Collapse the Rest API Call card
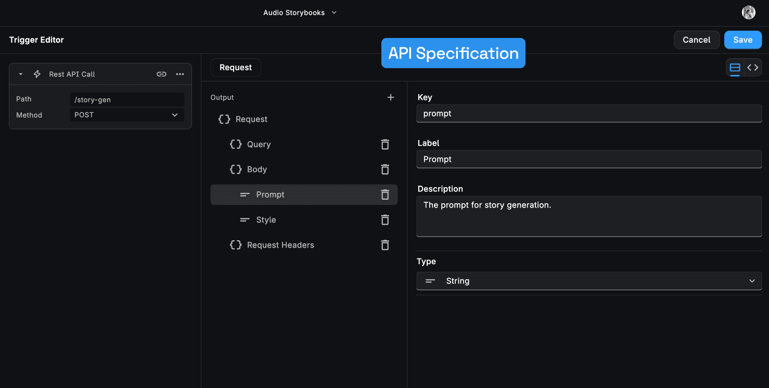This screenshot has width=769, height=388. [21, 74]
